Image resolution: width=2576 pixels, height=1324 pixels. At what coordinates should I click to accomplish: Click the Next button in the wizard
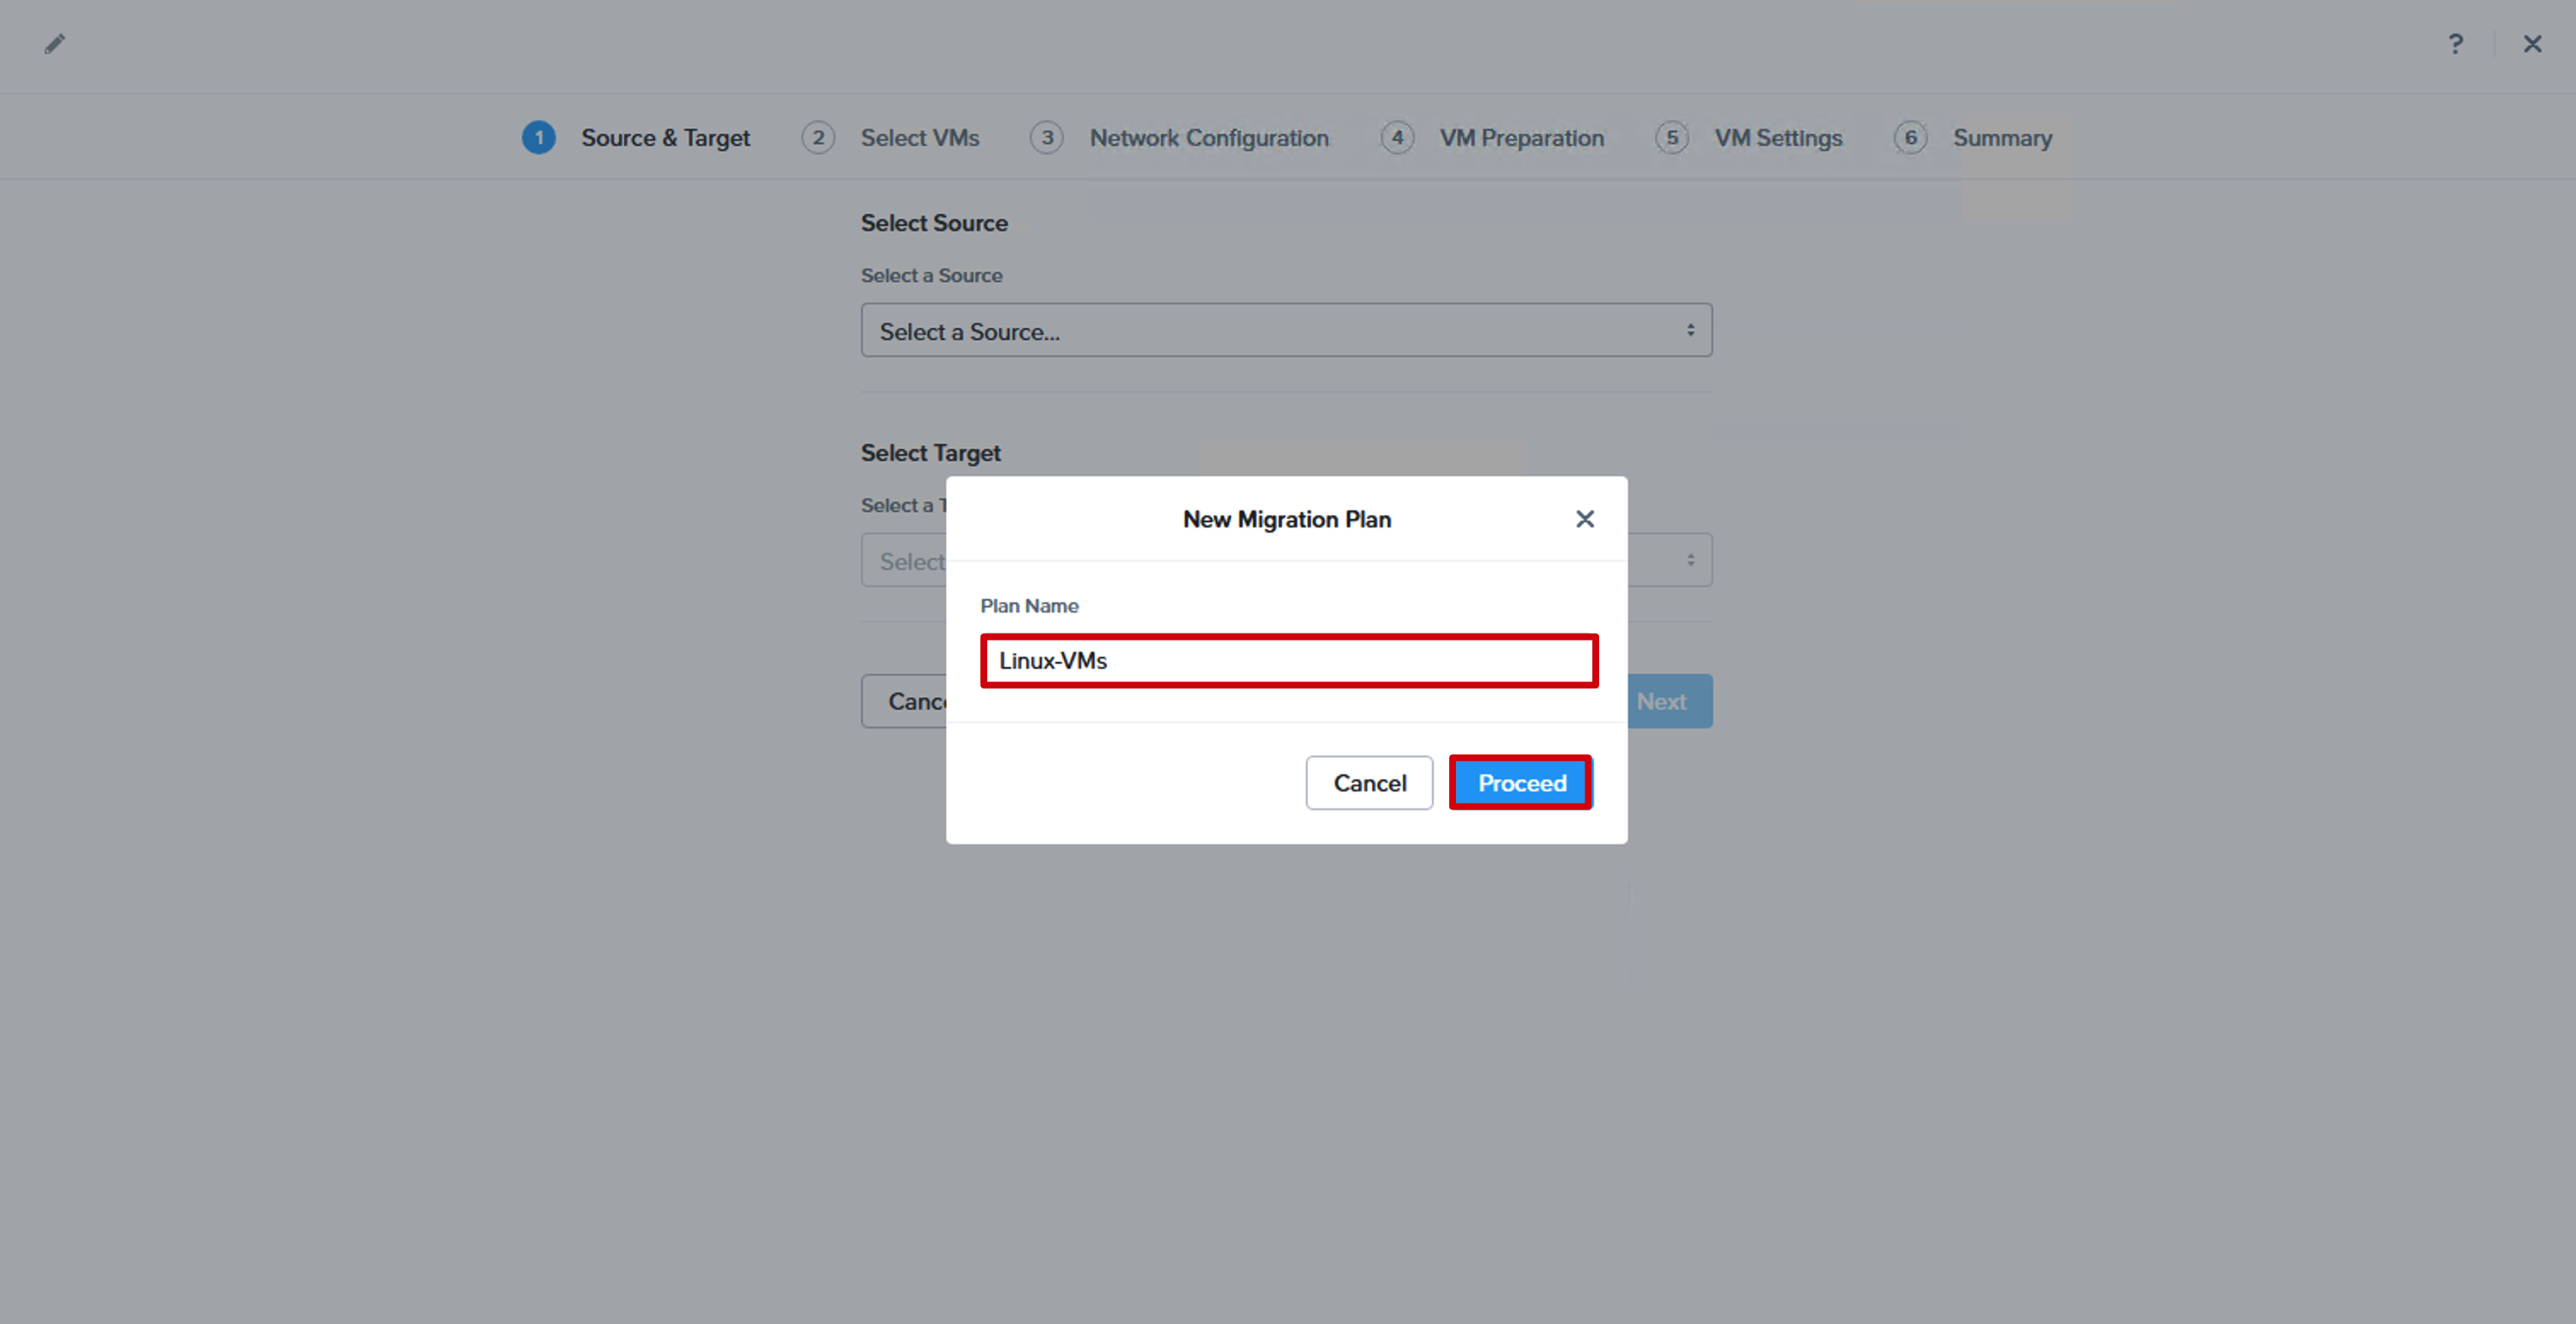pyautogui.click(x=1668, y=701)
